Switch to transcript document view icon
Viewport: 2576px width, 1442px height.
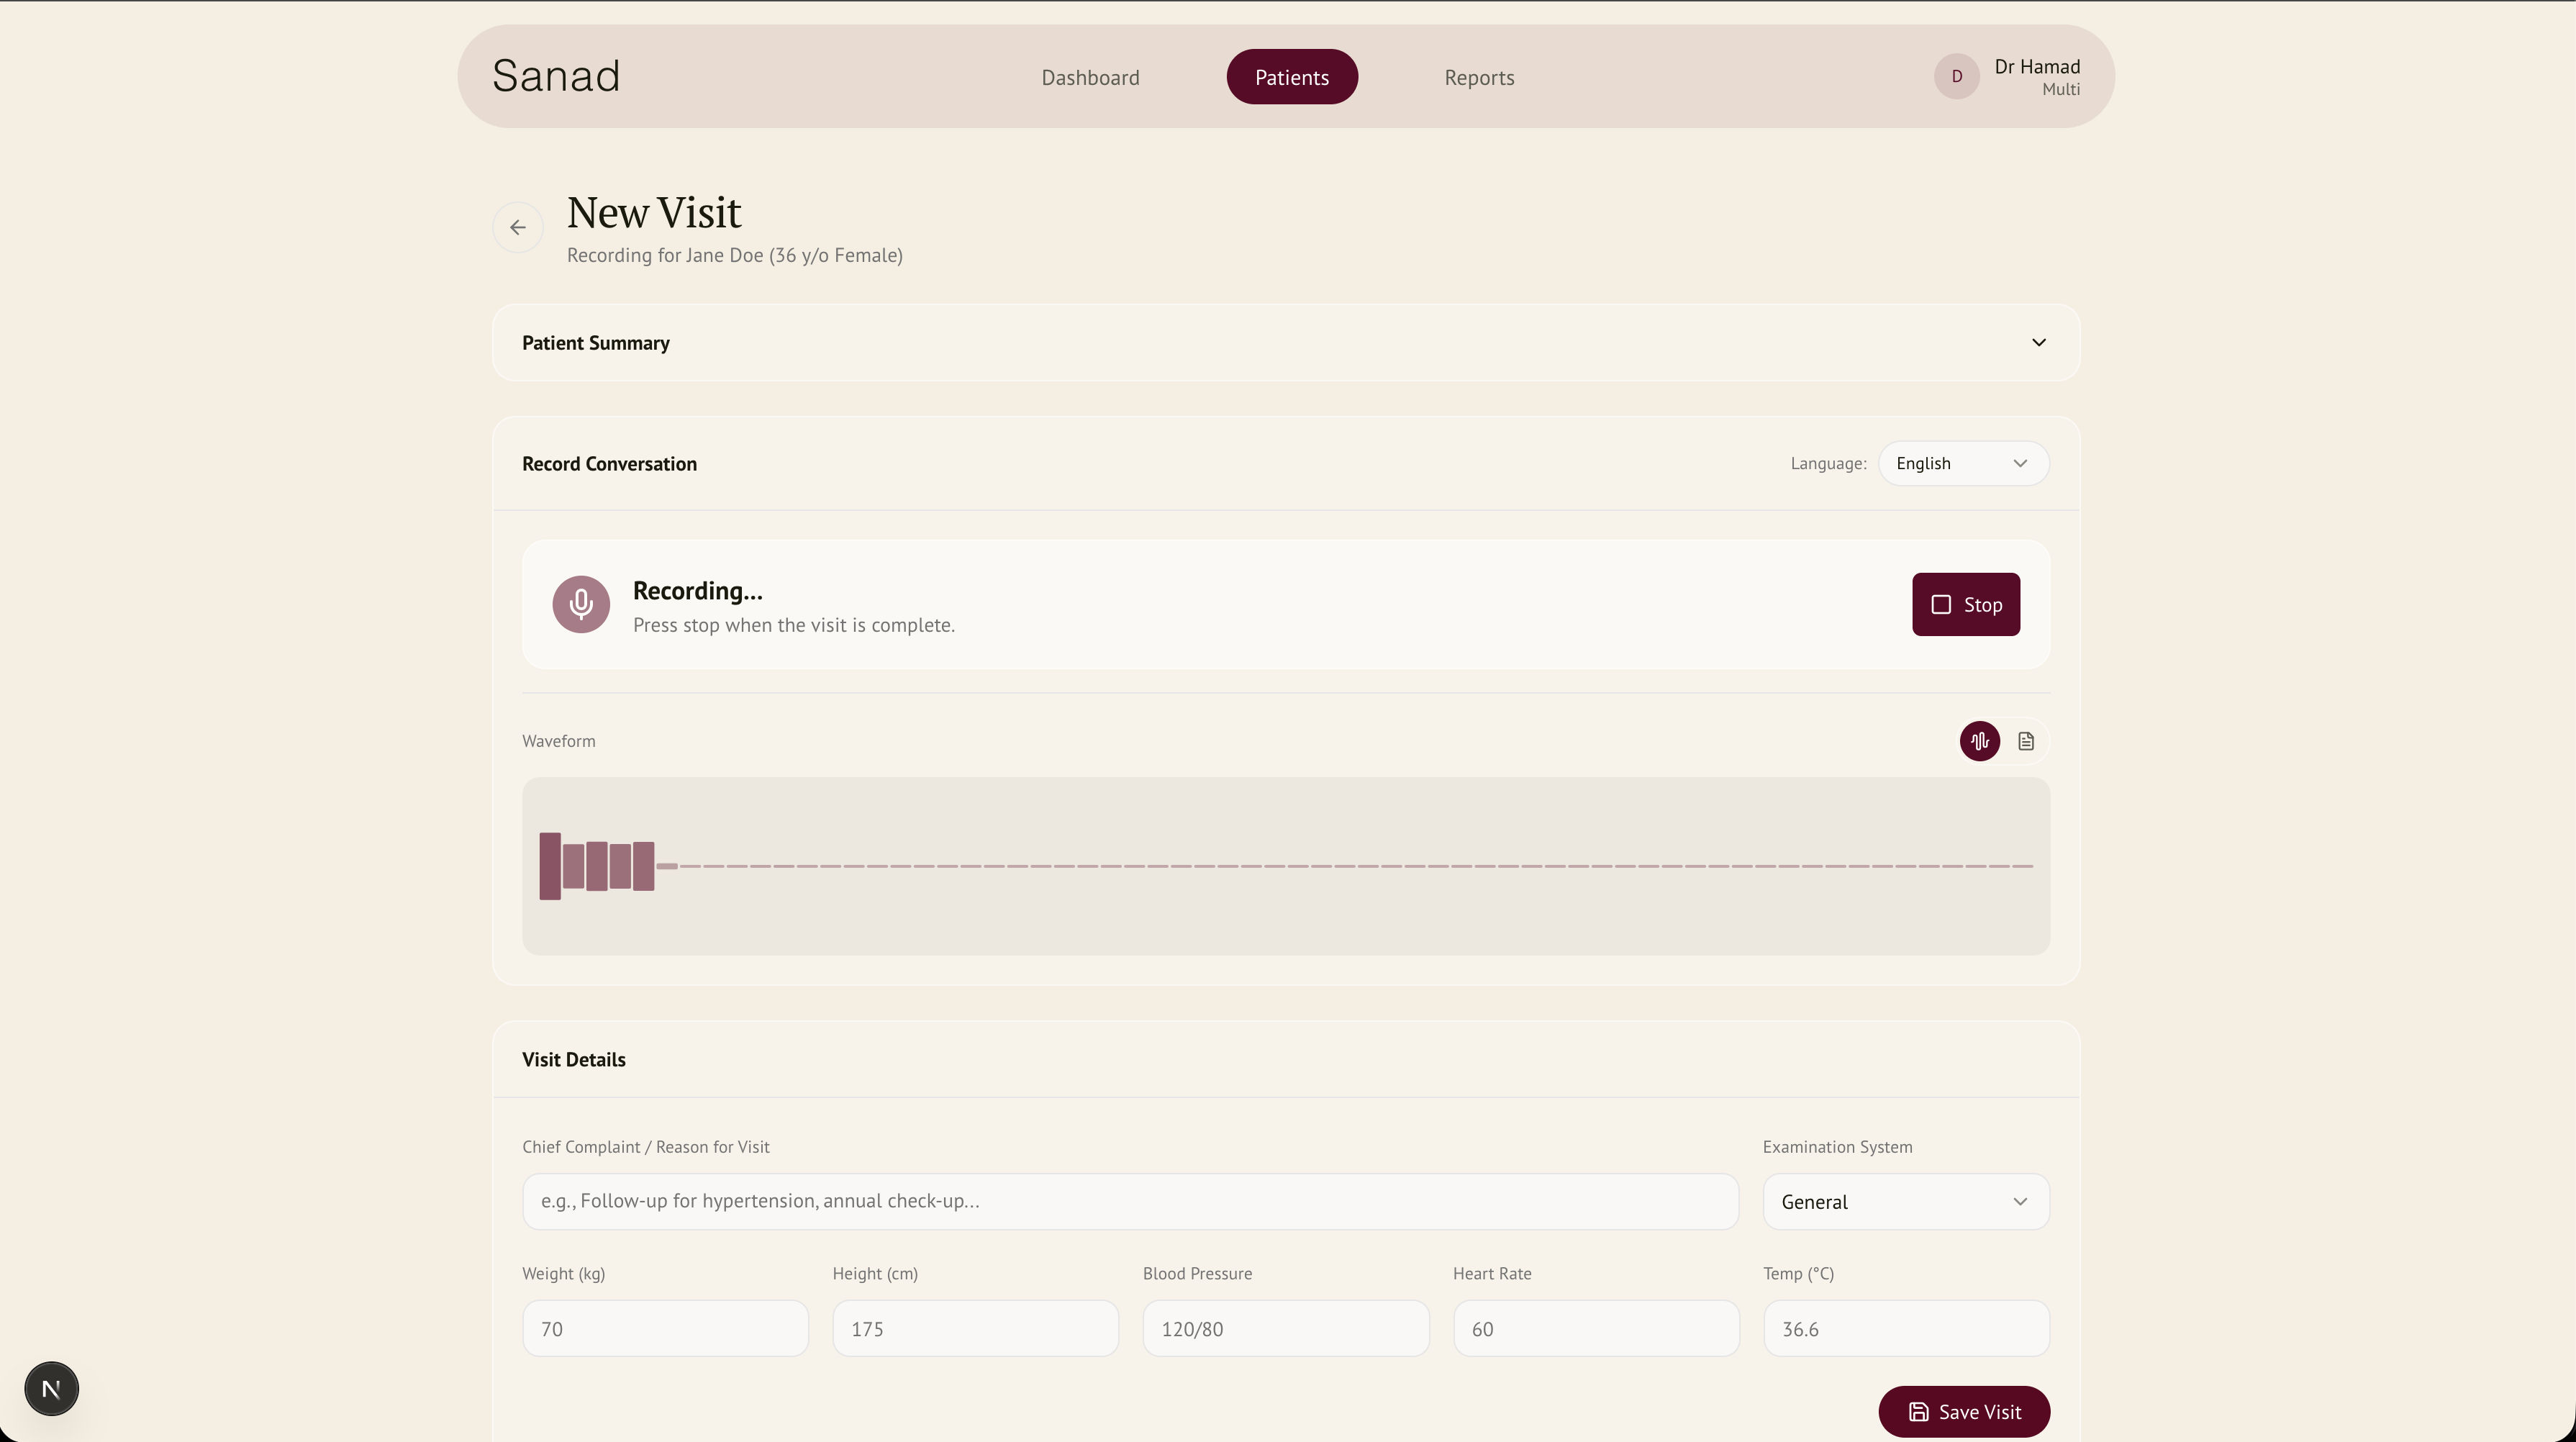[2025, 741]
